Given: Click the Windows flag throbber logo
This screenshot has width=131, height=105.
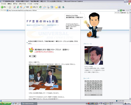Looking at the screenshot, I should tap(129, 4).
